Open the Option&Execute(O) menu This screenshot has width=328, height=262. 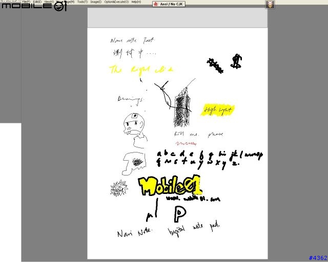(116, 2)
